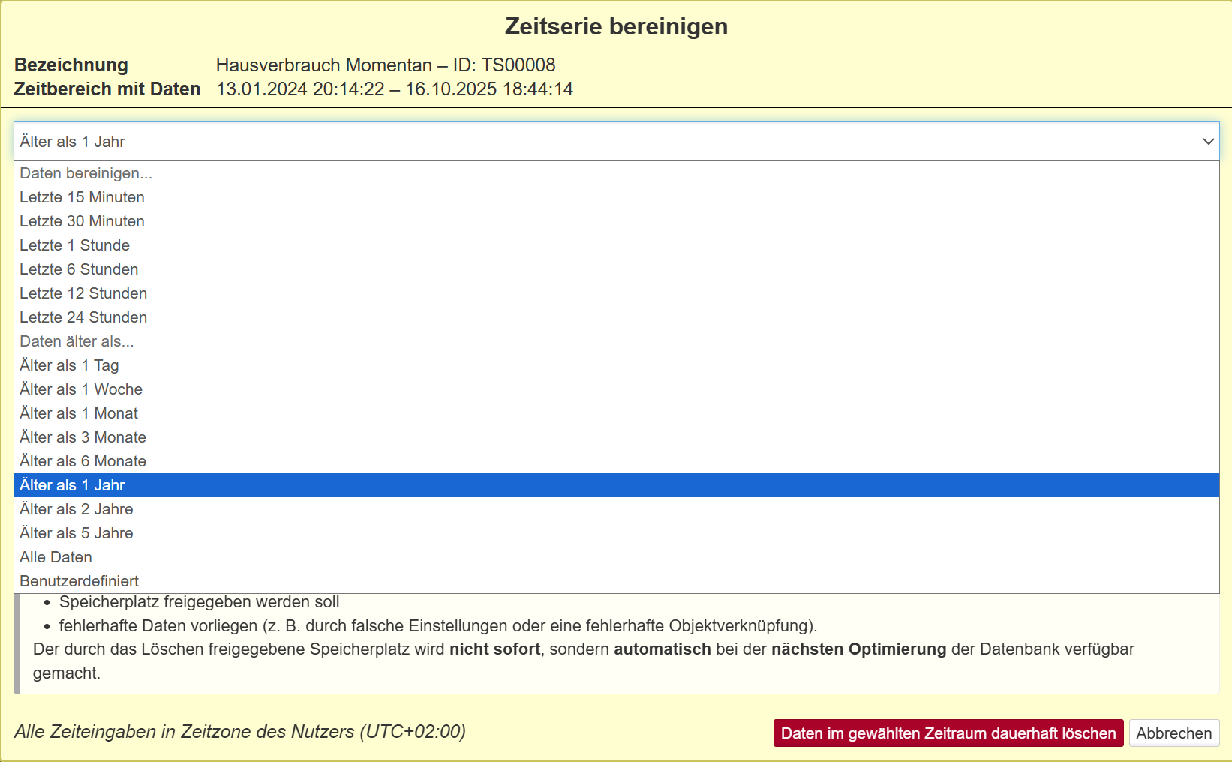Select 'Letzte 6 Stunden' entry
Image resolution: width=1232 pixels, height=762 pixels.
coord(79,269)
